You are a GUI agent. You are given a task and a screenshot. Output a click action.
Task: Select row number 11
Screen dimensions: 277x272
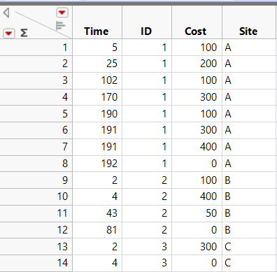click(36, 213)
